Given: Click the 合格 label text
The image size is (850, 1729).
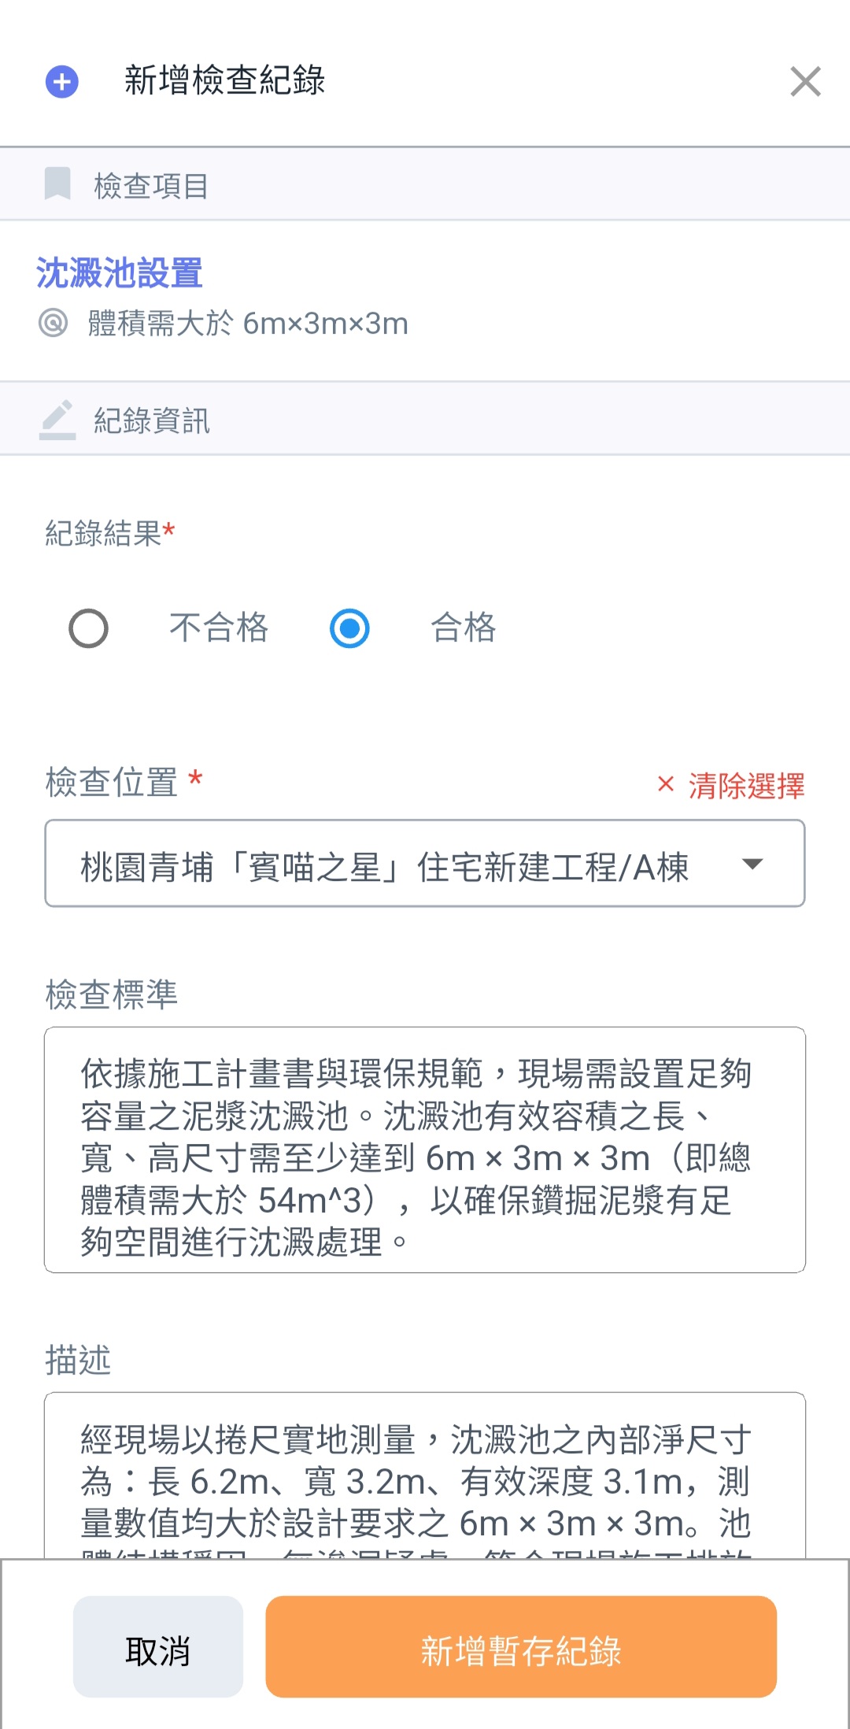Looking at the screenshot, I should (x=463, y=628).
